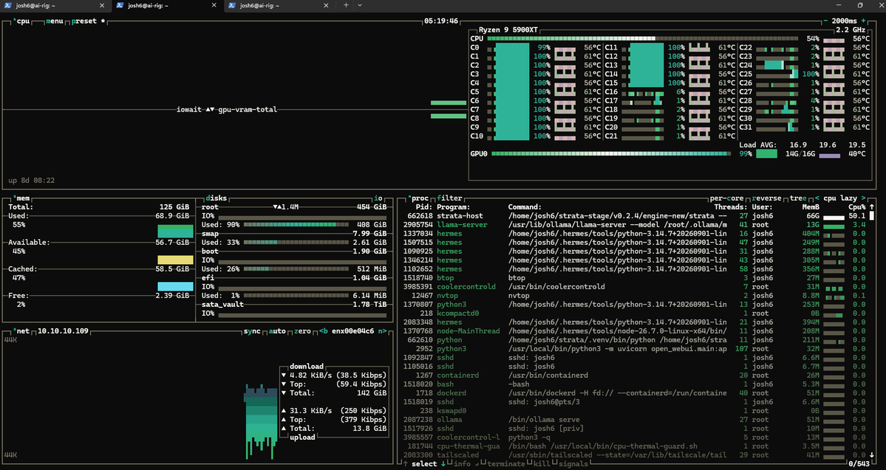886x470 pixels.
Task: Select the kswapd0 process row
Action: pos(635,411)
